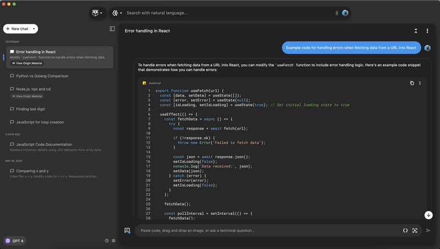This screenshot has width=440, height=249.
Task: Open the Pieces logo dropdown menu
Action: point(97,13)
